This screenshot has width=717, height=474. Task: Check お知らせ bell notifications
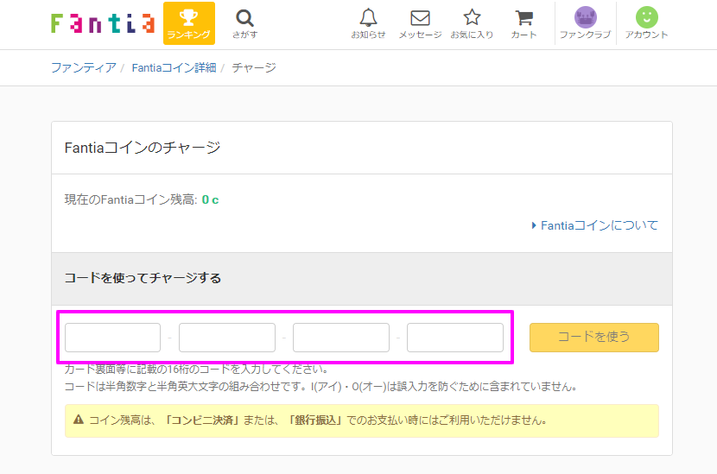368,23
